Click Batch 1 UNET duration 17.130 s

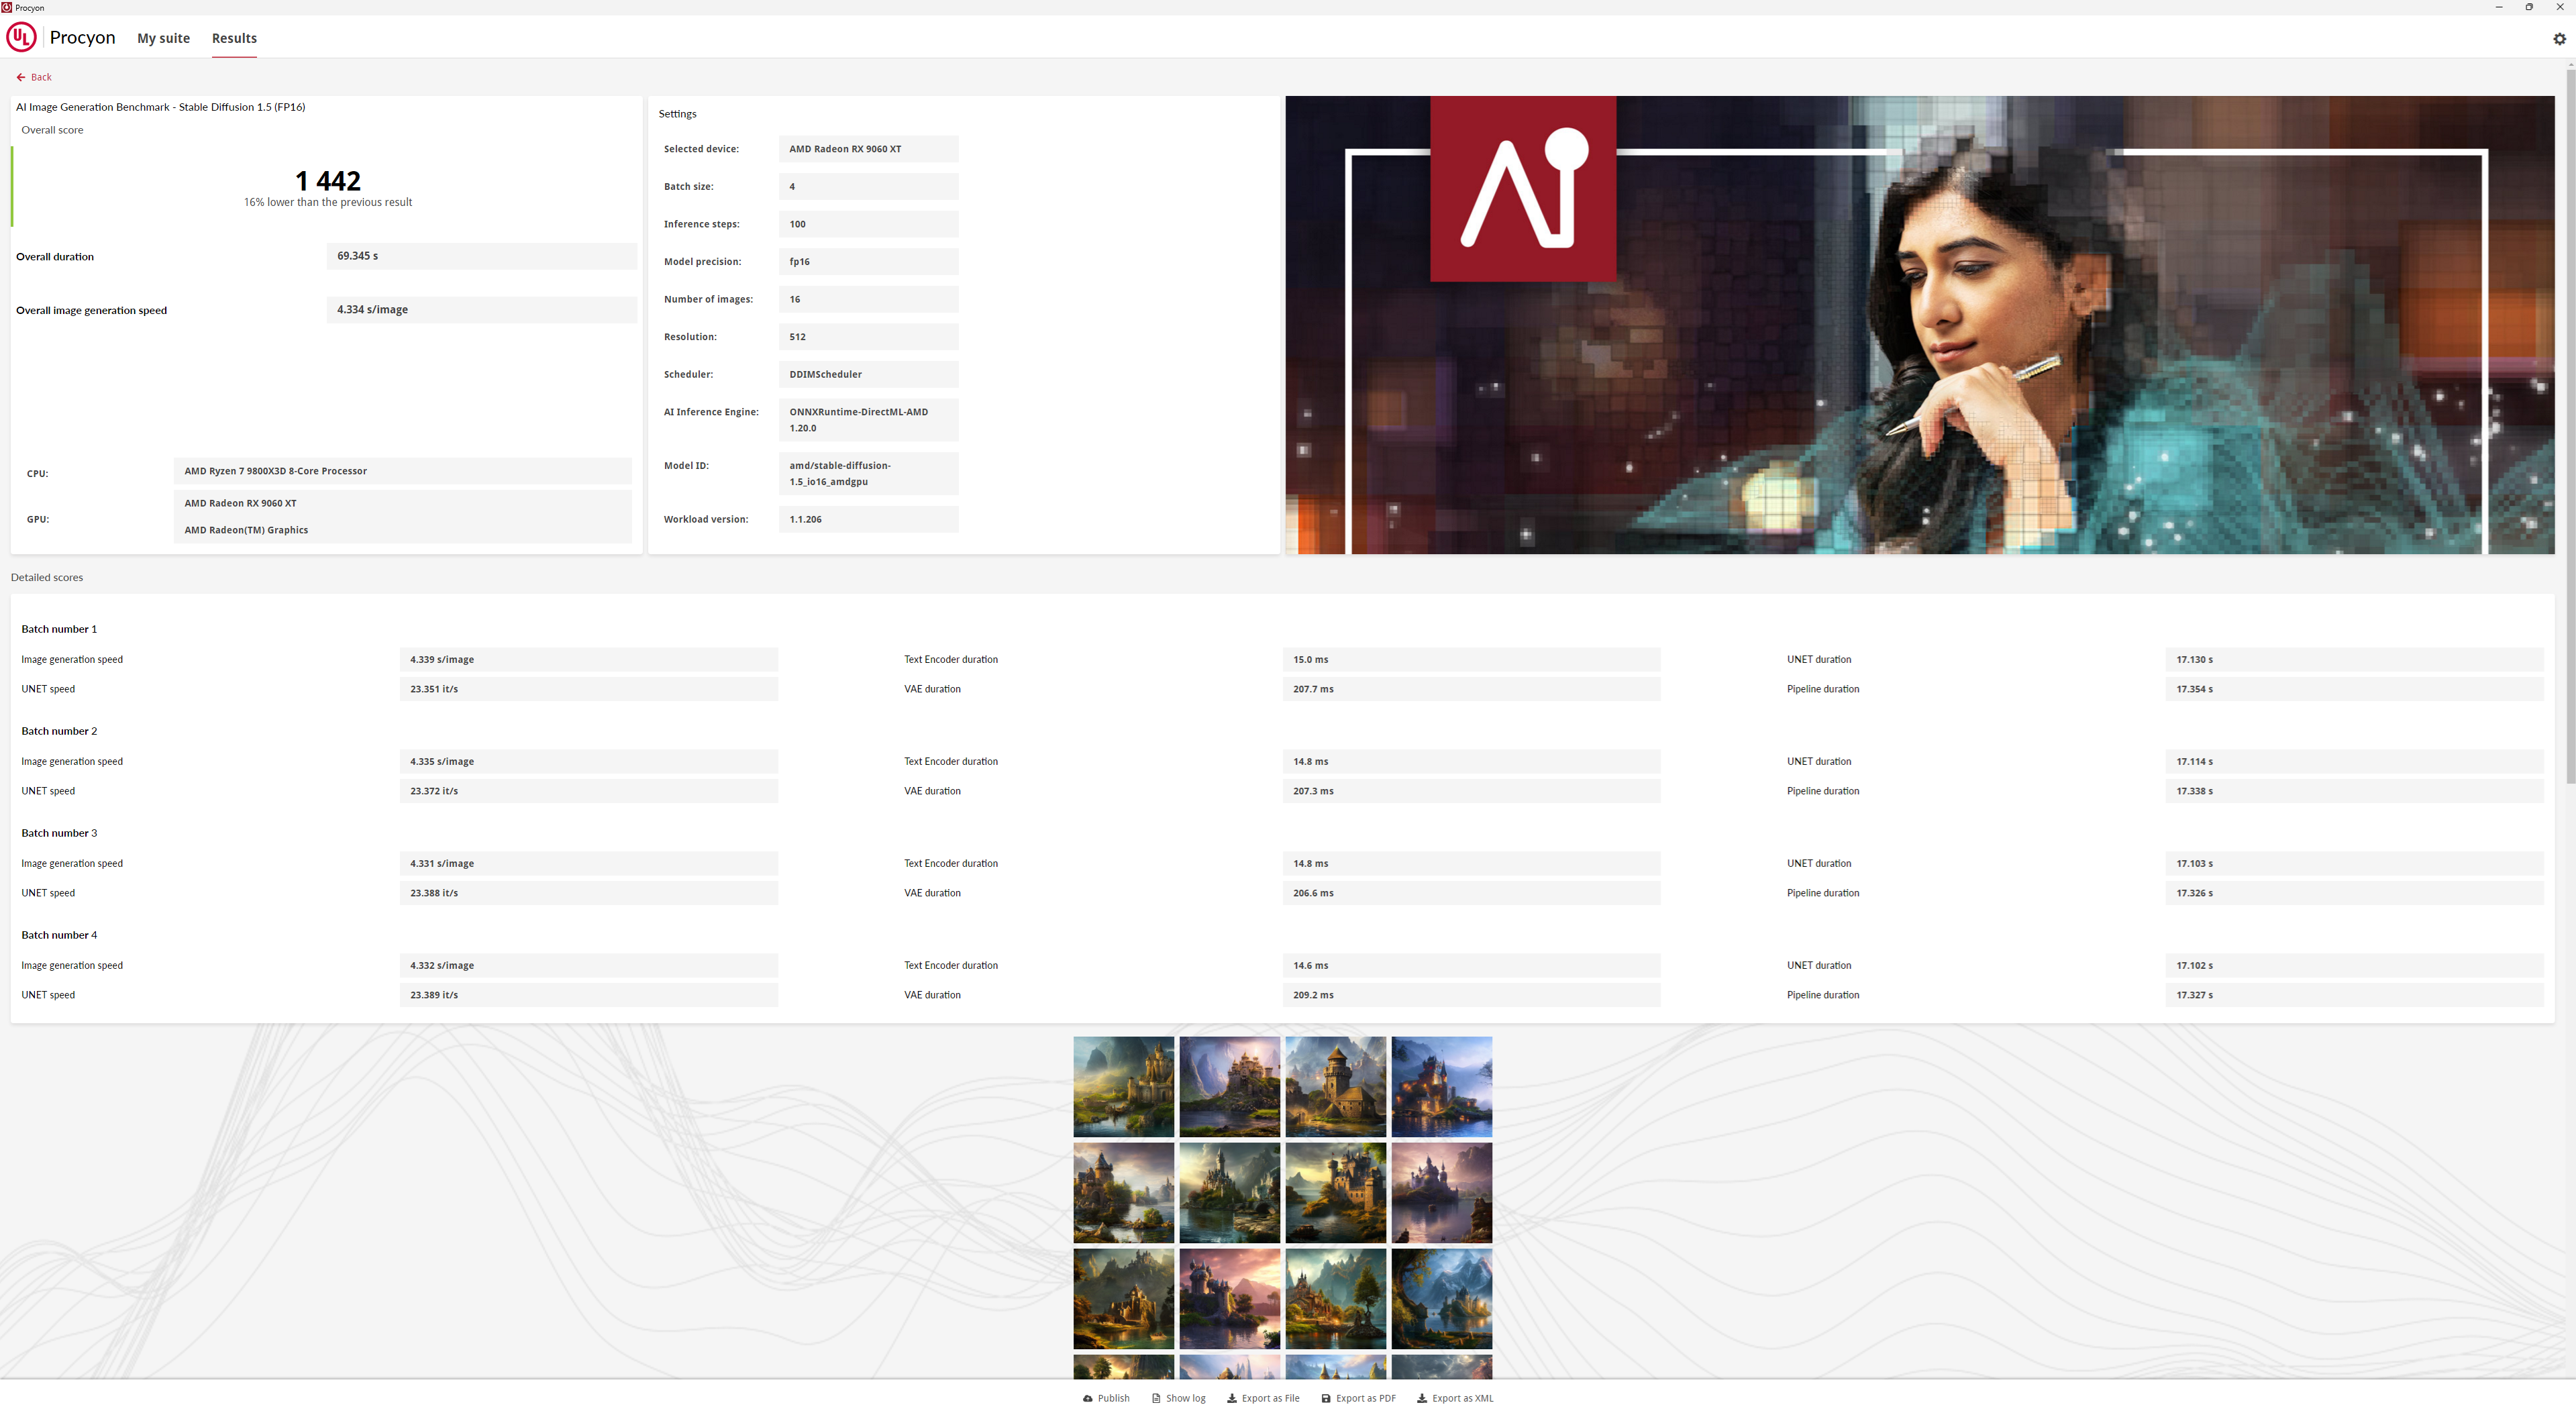(2354, 660)
